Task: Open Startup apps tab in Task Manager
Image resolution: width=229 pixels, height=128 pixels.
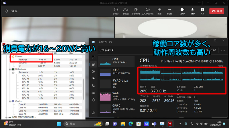Action: pyautogui.click(x=93, y=79)
